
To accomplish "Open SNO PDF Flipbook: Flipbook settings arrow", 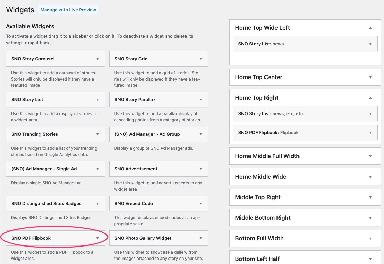I will point(370,133).
